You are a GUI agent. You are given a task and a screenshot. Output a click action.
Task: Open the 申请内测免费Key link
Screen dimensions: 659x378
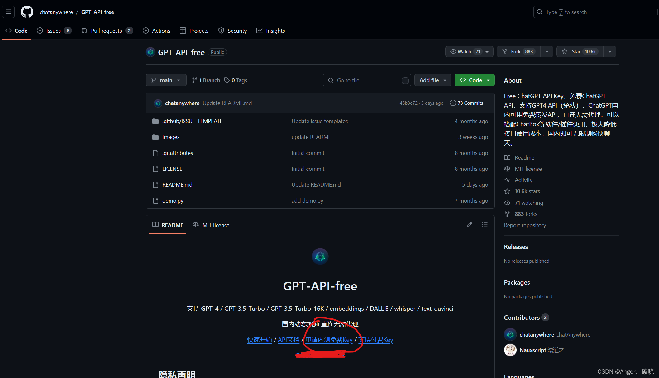(x=329, y=340)
